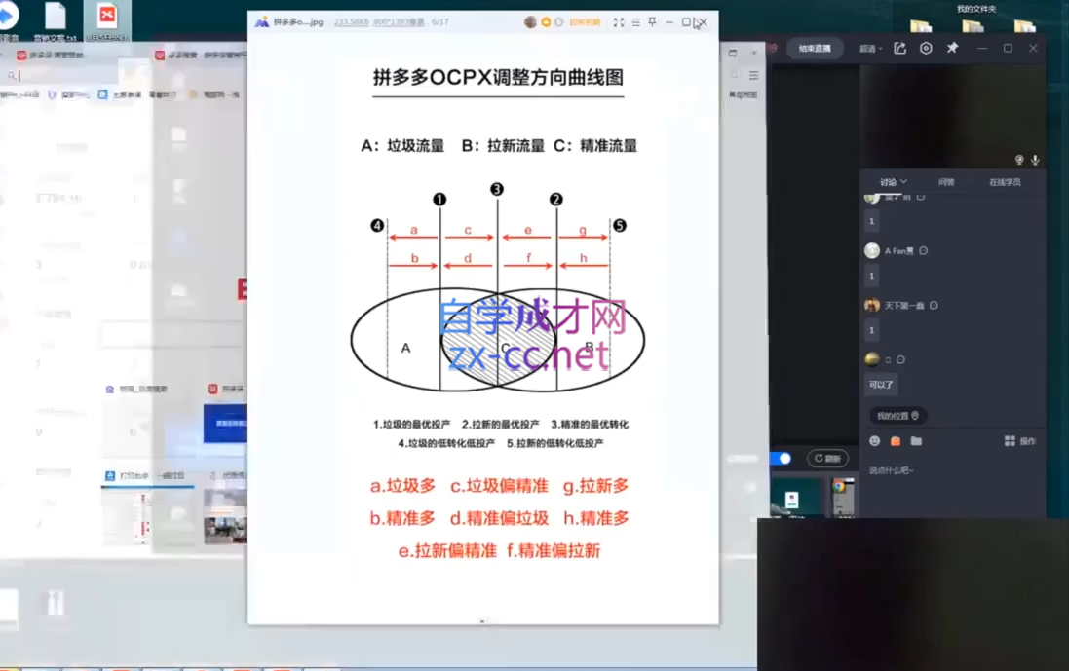Expand the 讨论 discussion dropdown tab
The image size is (1069, 671).
(893, 182)
